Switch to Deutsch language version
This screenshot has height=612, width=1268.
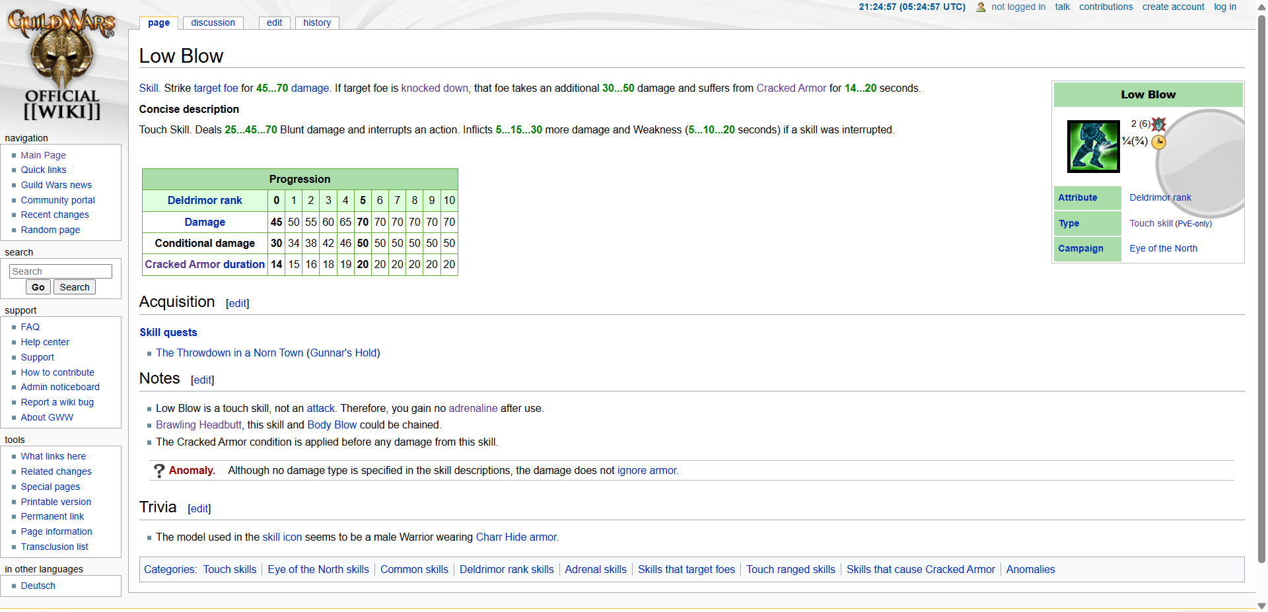point(38,586)
